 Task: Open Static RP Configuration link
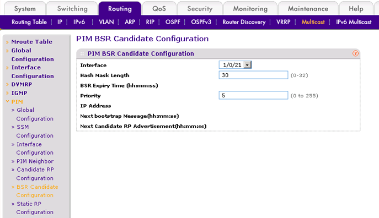pyautogui.click(x=35, y=208)
